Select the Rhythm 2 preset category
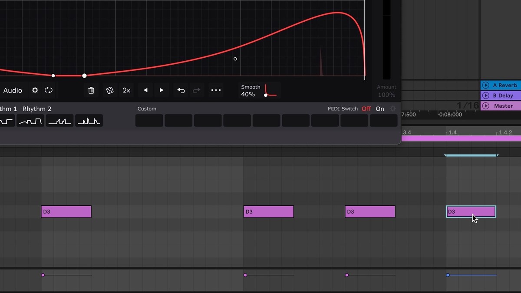Image resolution: width=521 pixels, height=293 pixels. click(x=37, y=109)
